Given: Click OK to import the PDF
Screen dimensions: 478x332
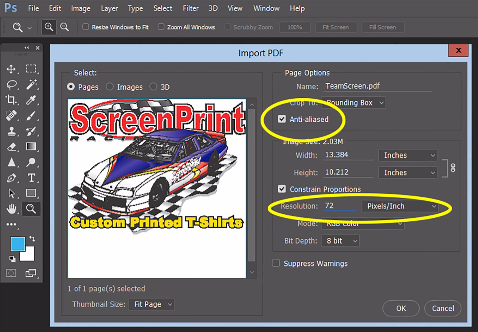Looking at the screenshot, I should point(401,308).
